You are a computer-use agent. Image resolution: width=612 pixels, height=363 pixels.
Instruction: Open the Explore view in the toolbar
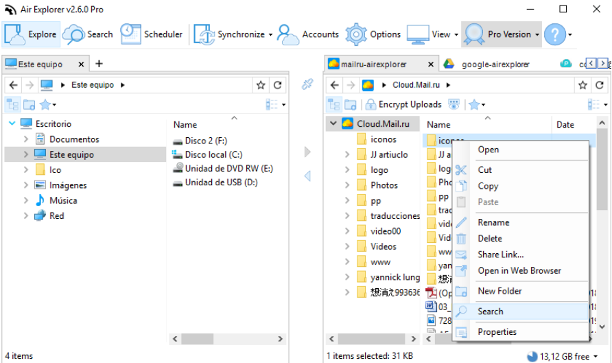coord(31,34)
